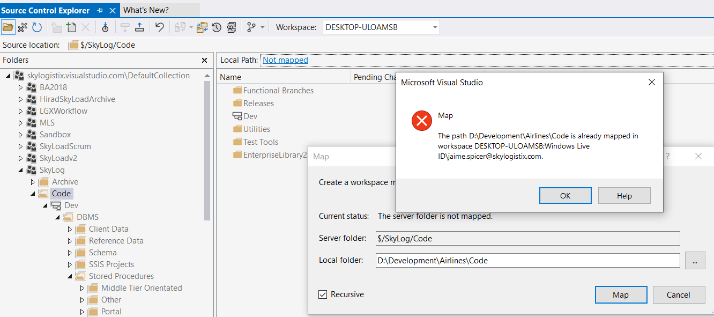The image size is (714, 317).
Task: Click the View History clock icon
Action: point(217,27)
